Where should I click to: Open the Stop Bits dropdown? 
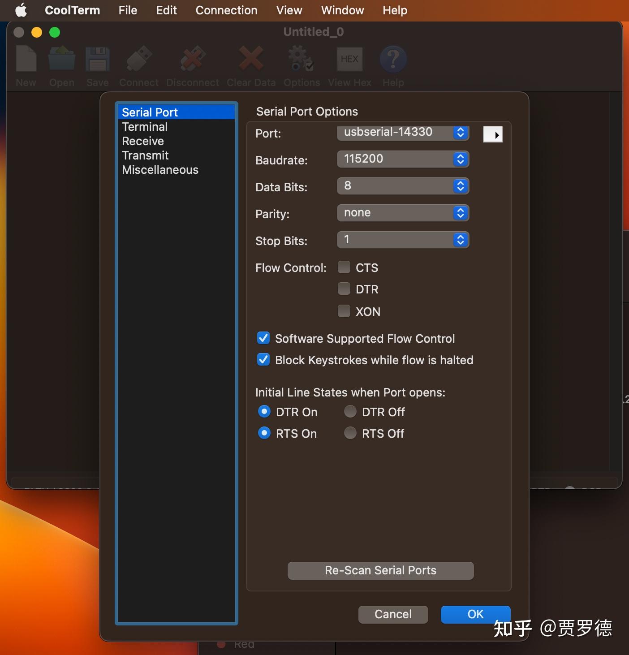click(403, 240)
